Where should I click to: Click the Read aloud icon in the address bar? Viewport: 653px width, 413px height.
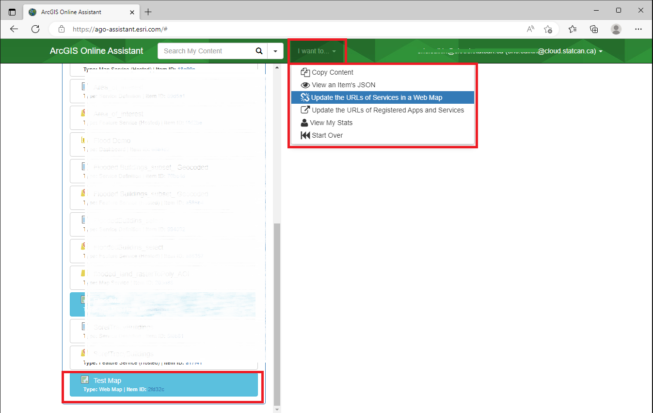coord(530,29)
